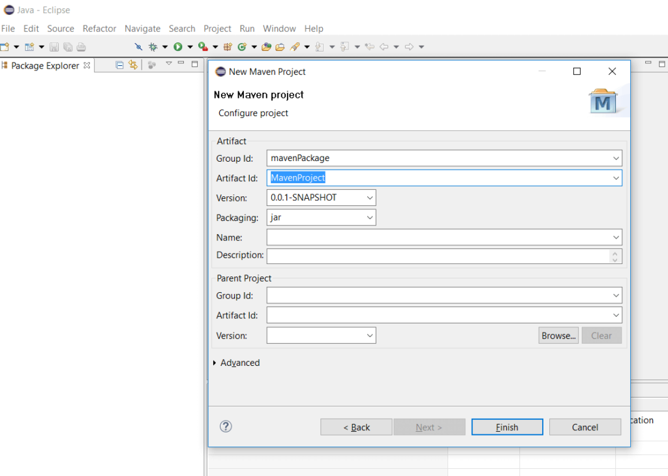Click the New Java Package toolbar icon
This screenshot has height=476, width=668.
pos(226,46)
